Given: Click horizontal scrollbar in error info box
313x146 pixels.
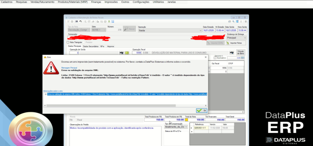Looking at the screenshot, I should 111,105.
